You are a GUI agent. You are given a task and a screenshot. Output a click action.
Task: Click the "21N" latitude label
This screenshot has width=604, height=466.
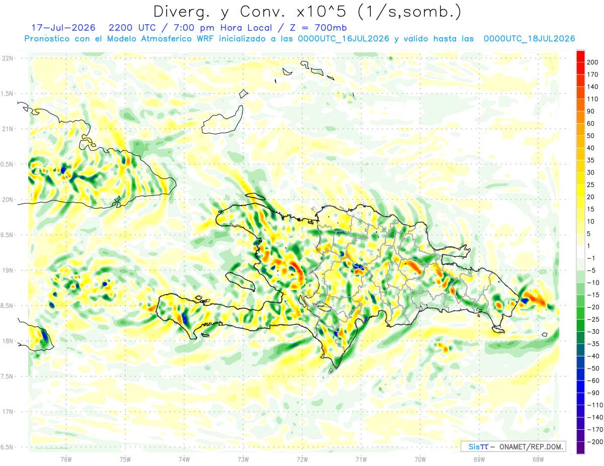8,129
